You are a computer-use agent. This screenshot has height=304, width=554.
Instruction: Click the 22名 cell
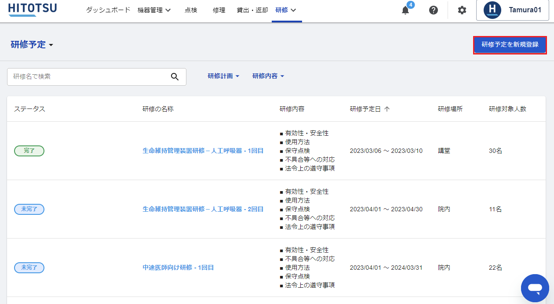[x=496, y=268]
